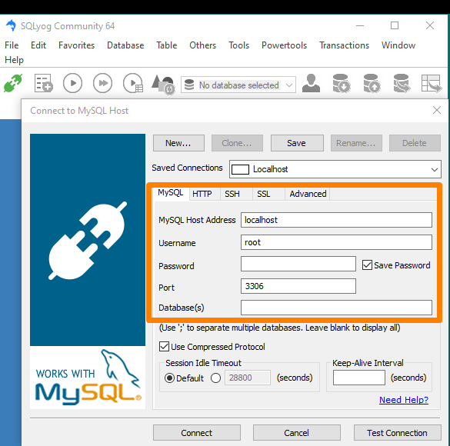The width and height of the screenshot is (450, 446).
Task: Click the database synchronization icon
Action: (402, 84)
